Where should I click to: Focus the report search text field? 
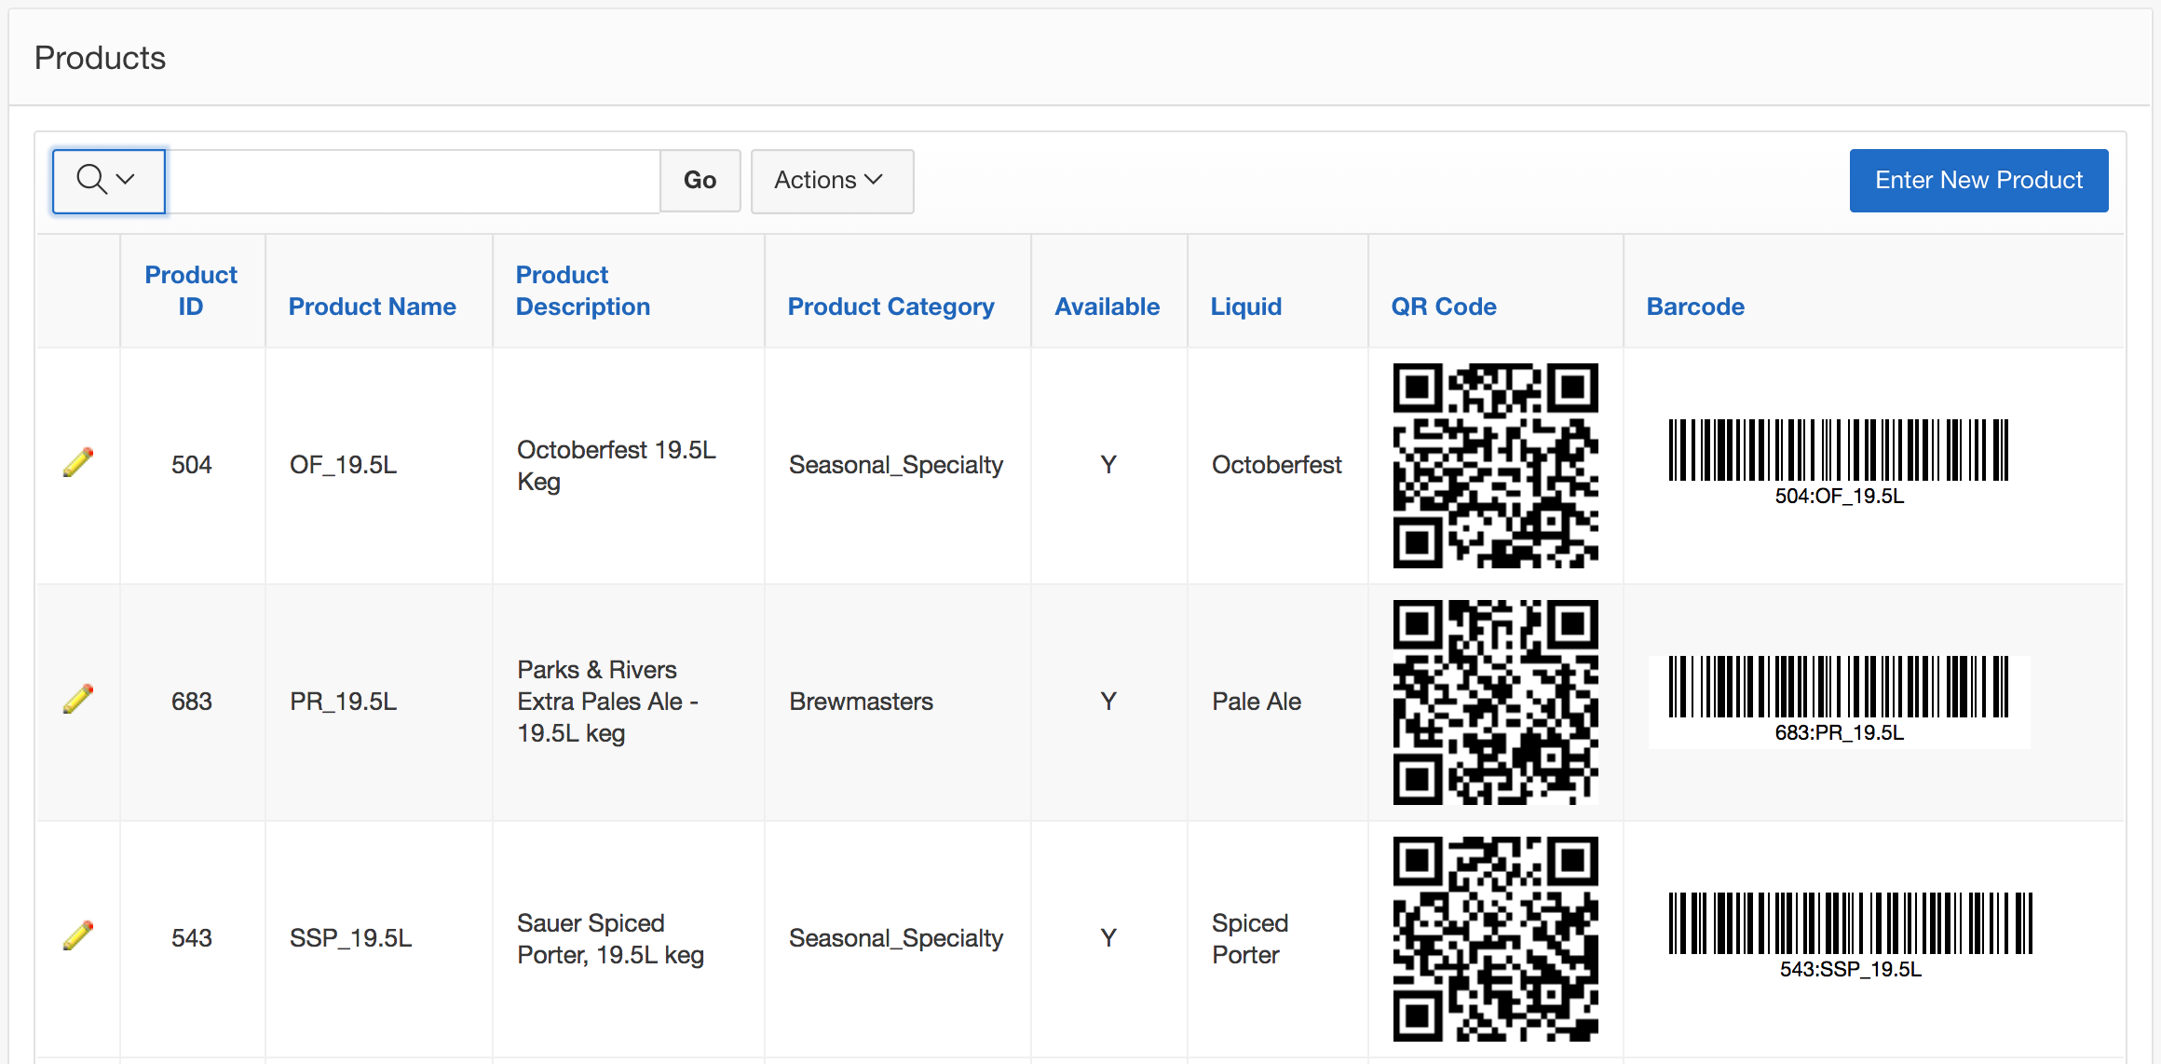click(x=413, y=181)
